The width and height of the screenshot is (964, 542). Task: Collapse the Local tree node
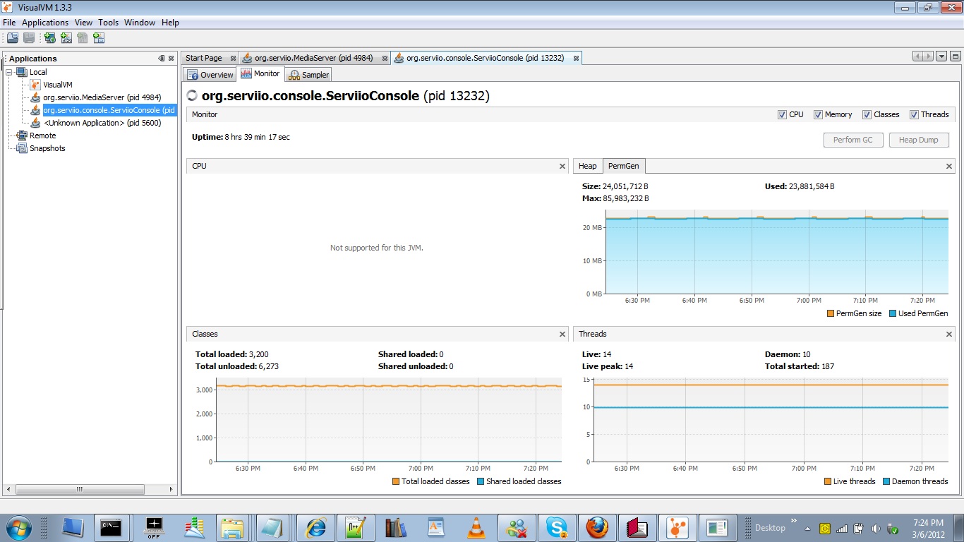(x=10, y=72)
